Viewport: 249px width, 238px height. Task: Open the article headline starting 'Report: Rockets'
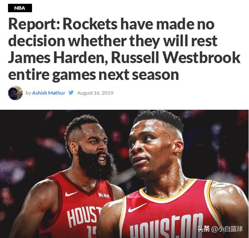(x=124, y=50)
